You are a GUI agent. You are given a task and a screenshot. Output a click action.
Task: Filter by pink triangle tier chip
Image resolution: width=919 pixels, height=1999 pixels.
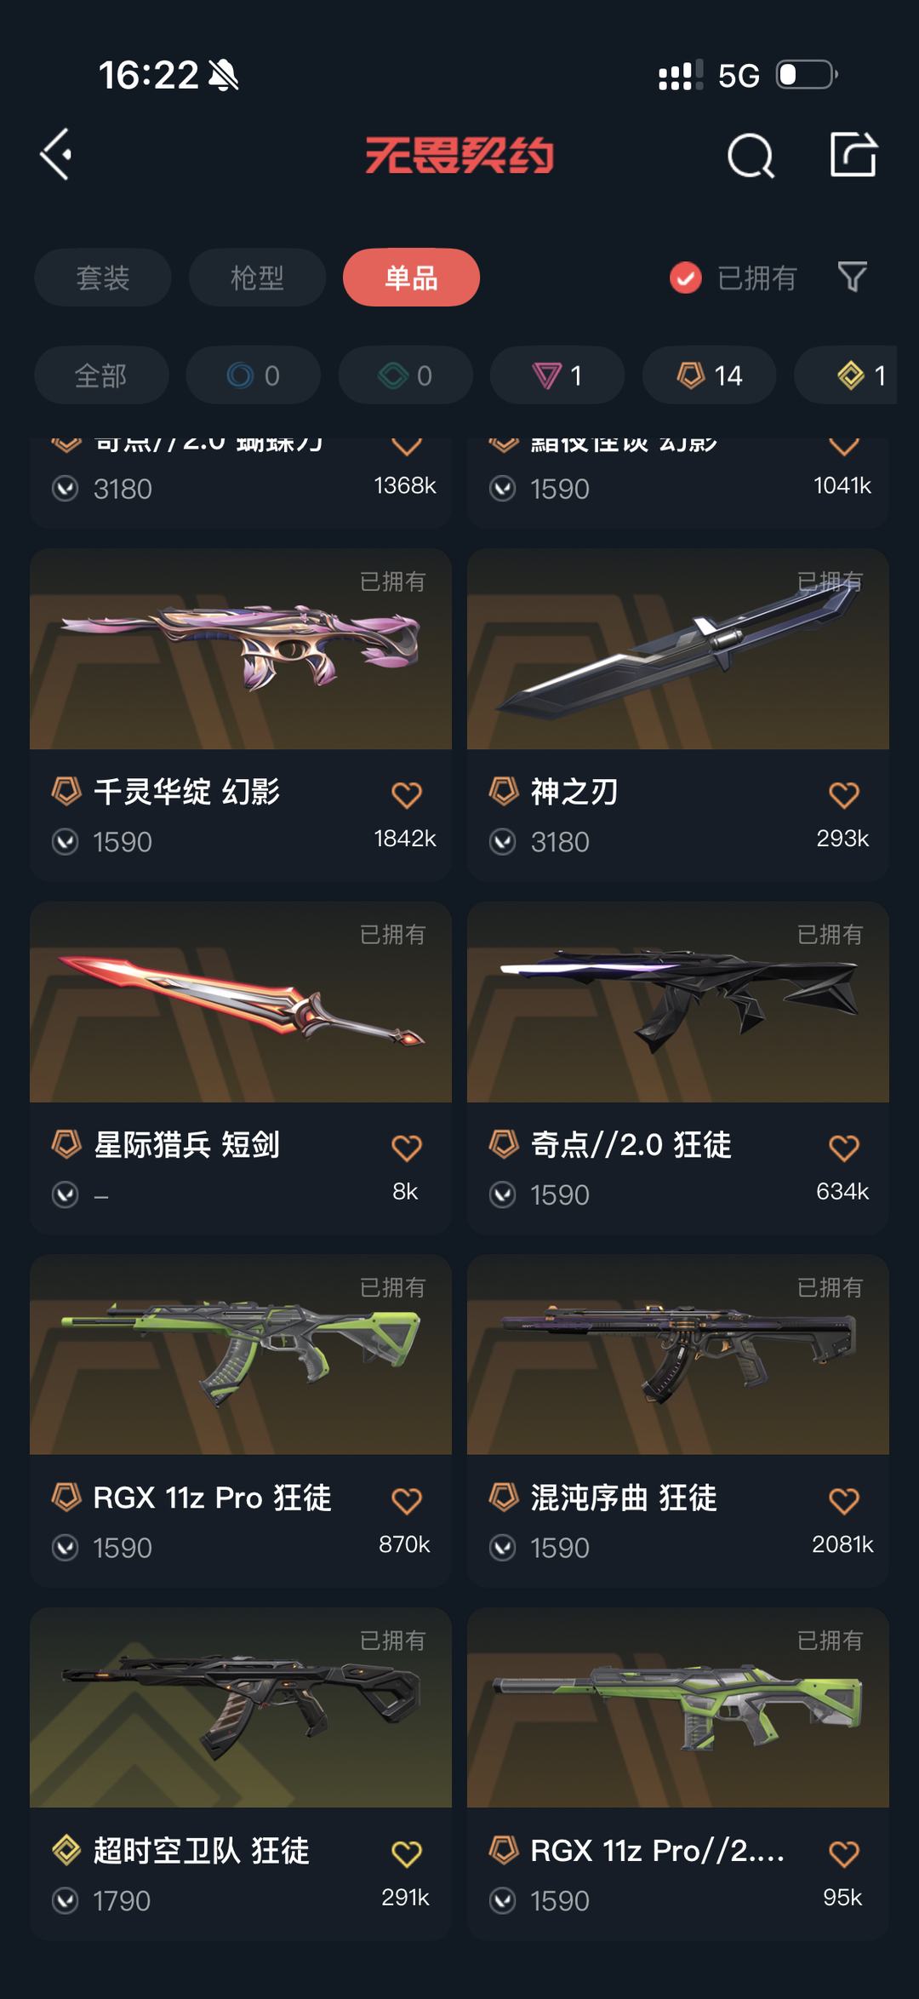(x=557, y=375)
